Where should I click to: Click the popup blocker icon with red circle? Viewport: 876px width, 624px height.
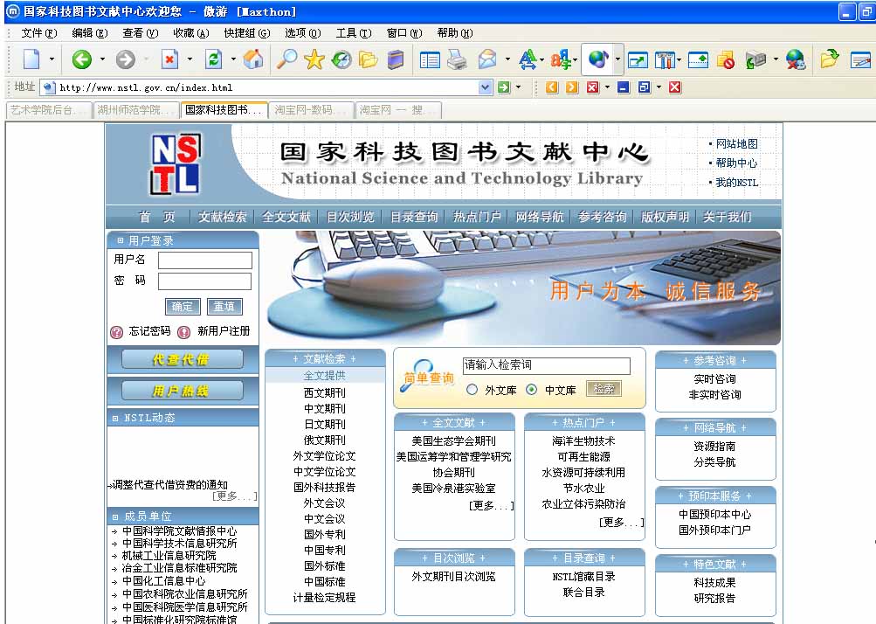(x=725, y=59)
